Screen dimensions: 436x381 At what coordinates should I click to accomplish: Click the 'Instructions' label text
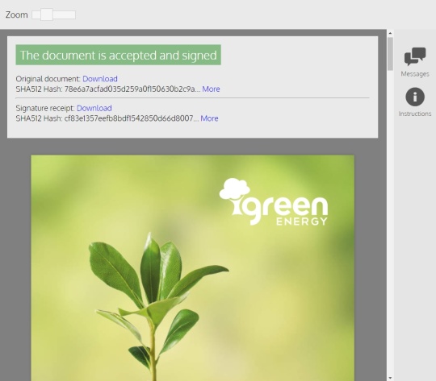pyautogui.click(x=415, y=114)
